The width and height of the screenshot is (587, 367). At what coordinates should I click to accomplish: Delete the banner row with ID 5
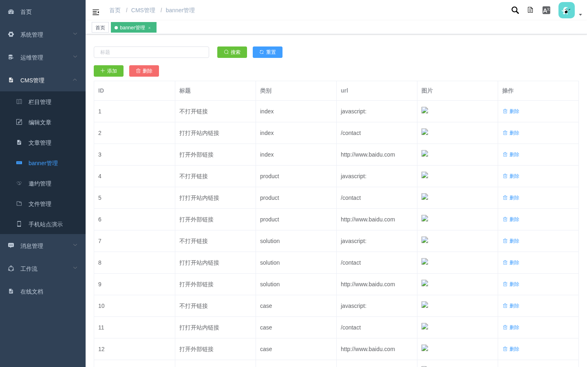[x=511, y=198]
